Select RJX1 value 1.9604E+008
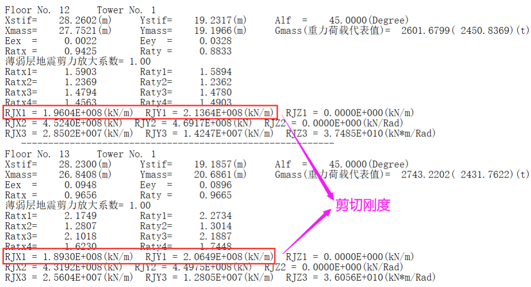531x287 pixels. [x=72, y=113]
